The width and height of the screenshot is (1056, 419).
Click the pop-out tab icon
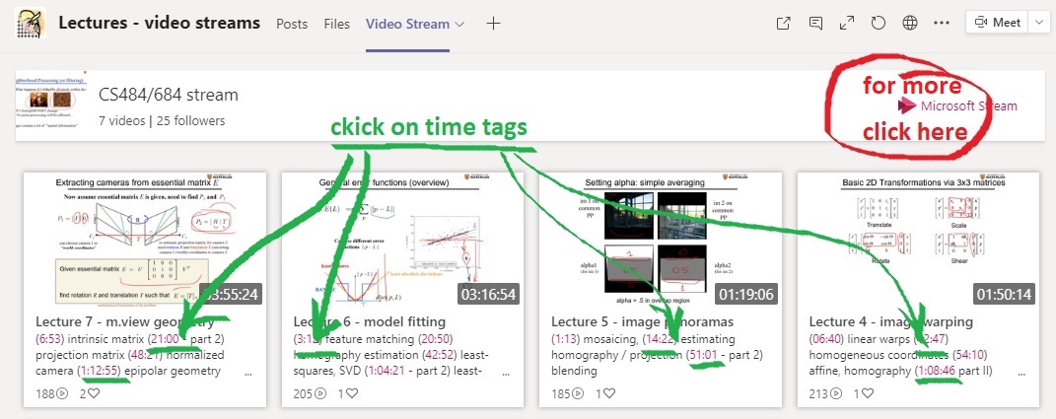pyautogui.click(x=784, y=23)
